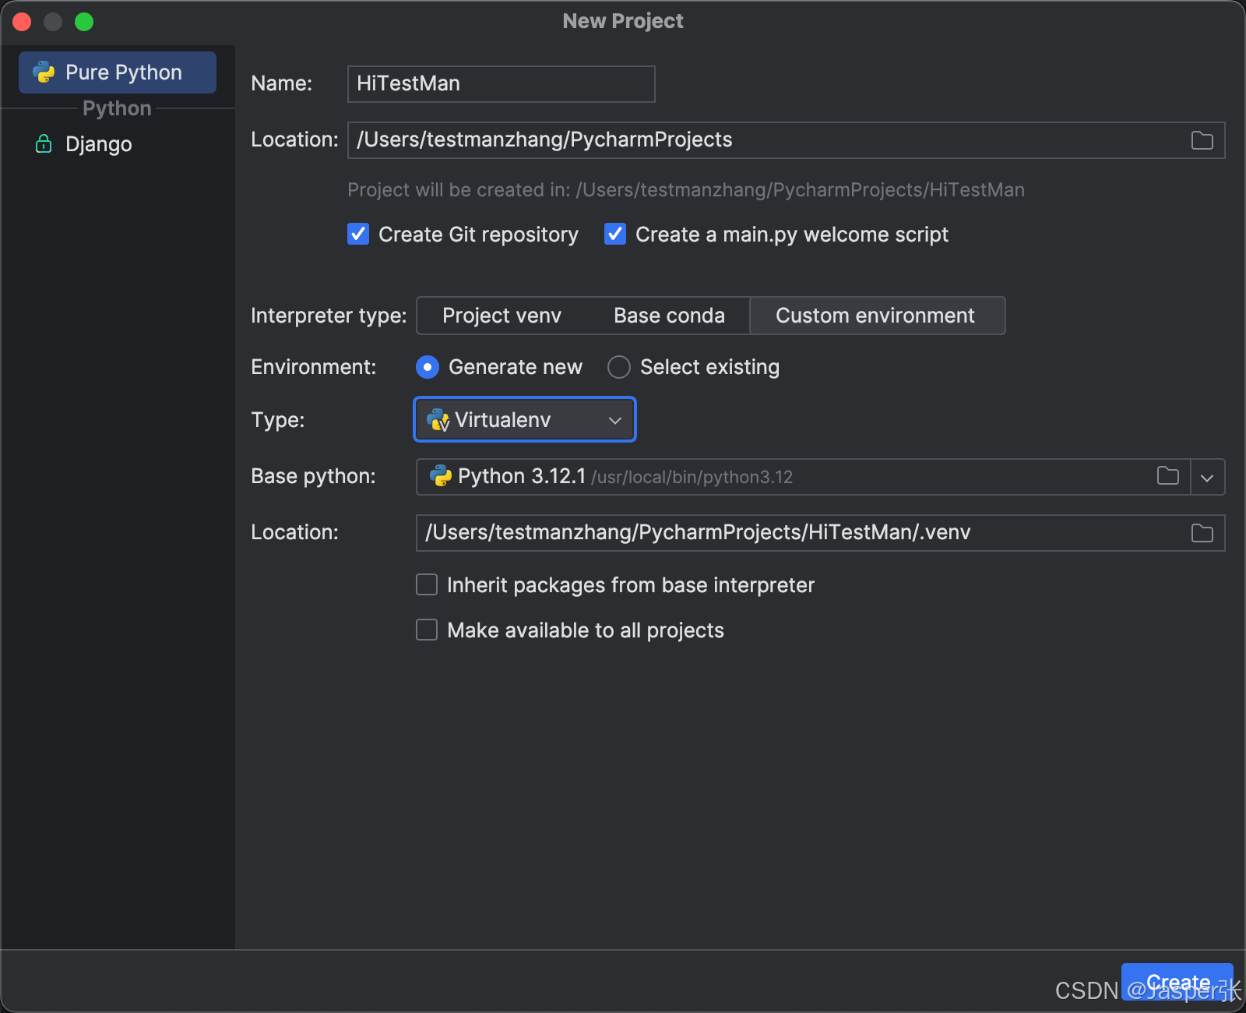Viewport: 1246px width, 1013px height.
Task: Open the Virtualenv type dropdown
Action: [x=525, y=420]
